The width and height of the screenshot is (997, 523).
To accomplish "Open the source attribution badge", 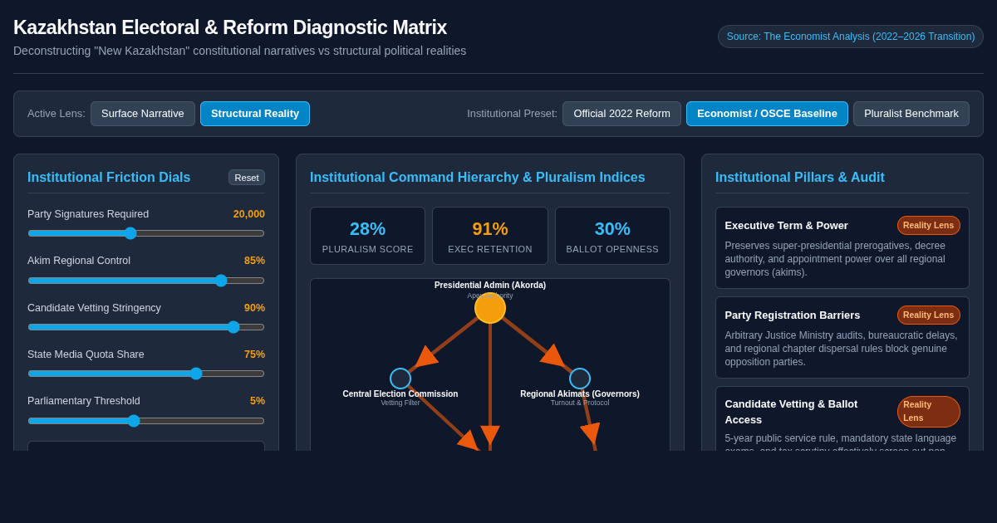I will [x=851, y=37].
